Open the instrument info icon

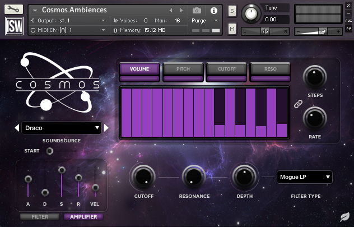click(x=213, y=11)
